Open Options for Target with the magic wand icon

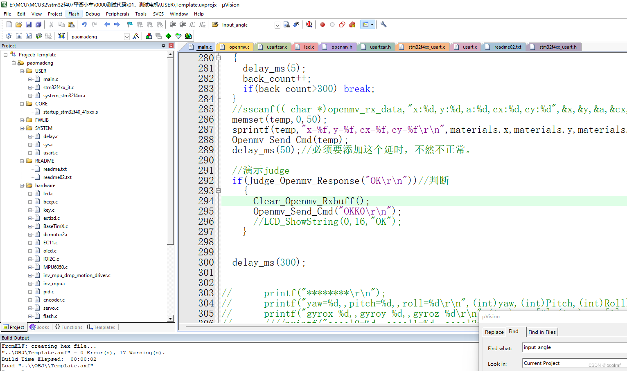136,36
